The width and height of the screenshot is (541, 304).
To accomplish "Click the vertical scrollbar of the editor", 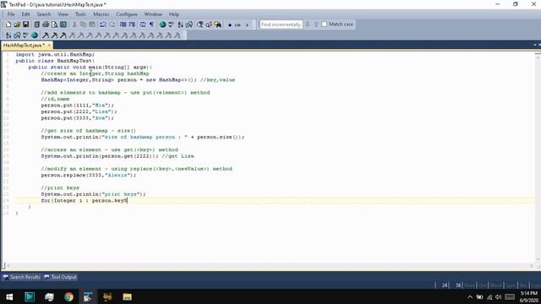I will 538,157.
